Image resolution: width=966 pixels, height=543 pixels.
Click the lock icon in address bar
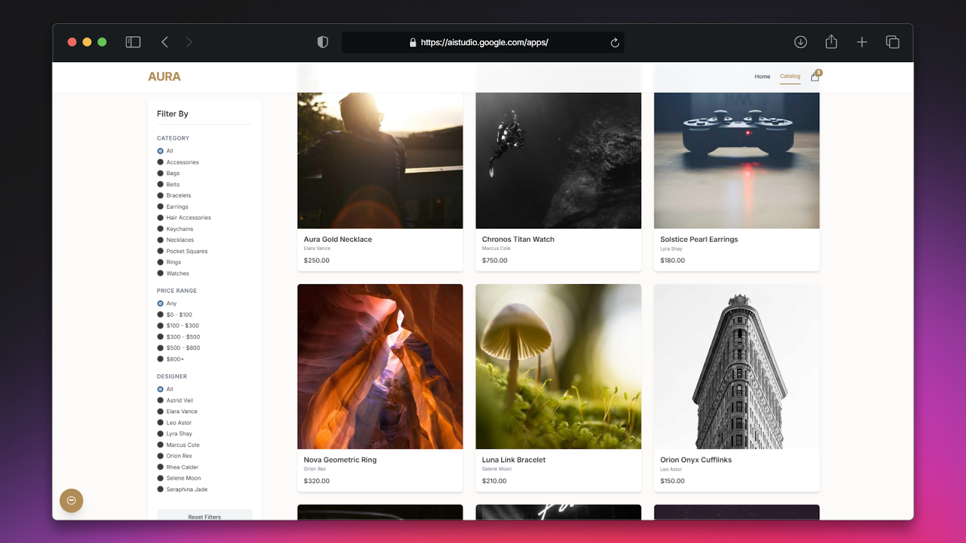(x=413, y=42)
